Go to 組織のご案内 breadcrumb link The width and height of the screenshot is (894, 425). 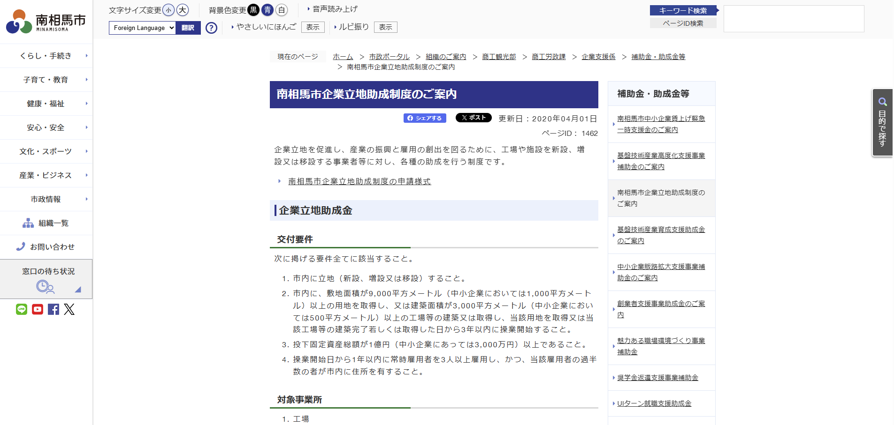446,57
